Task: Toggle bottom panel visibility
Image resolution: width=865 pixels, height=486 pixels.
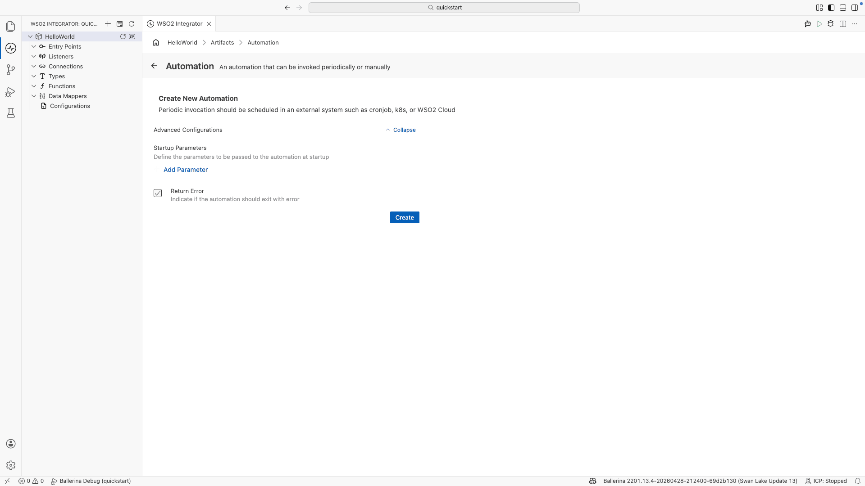Action: pyautogui.click(x=843, y=8)
